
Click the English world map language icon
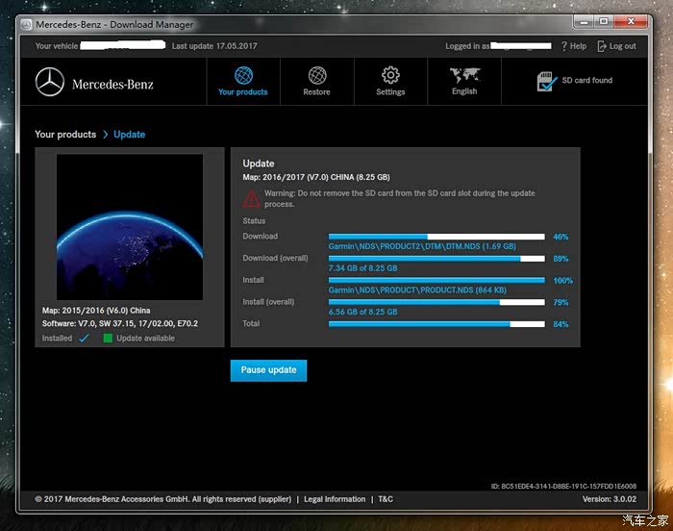point(464,75)
